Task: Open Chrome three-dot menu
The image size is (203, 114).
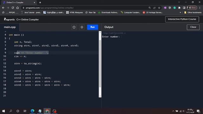Action: coord(200,8)
